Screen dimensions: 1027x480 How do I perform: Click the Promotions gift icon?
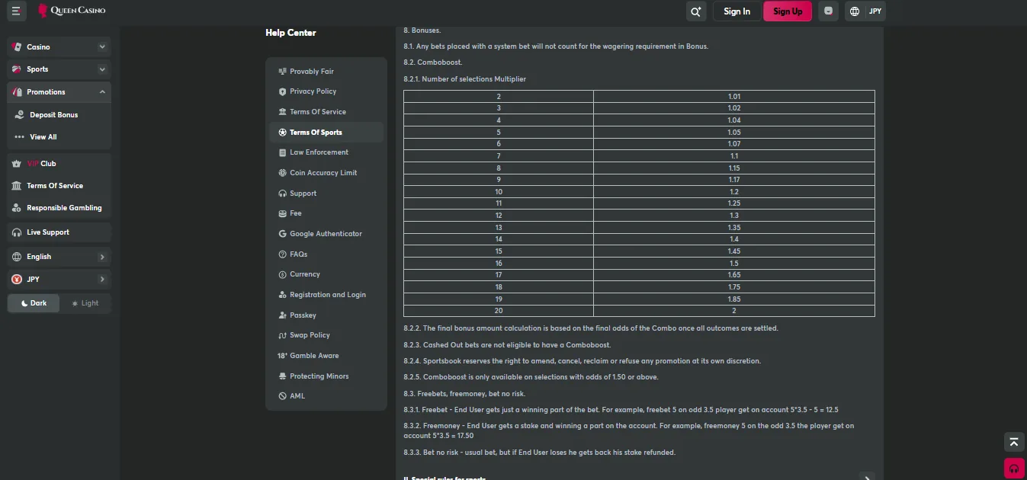point(17,92)
